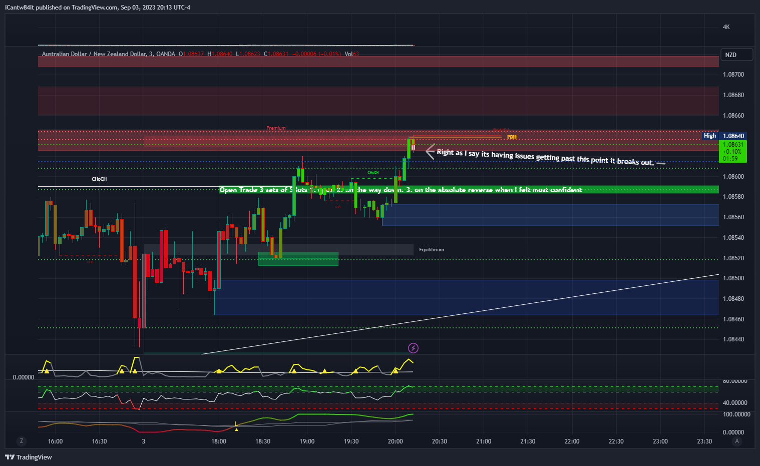Click the 1.08500 price axis label
The height and width of the screenshot is (466, 760).
coord(733,278)
